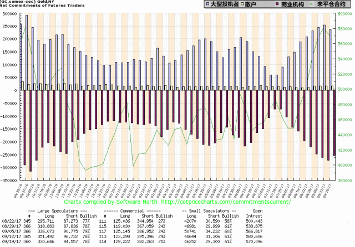The image size is (355, 247).
Task: Click the 380000 right axis label
Action: (x=345, y=181)
